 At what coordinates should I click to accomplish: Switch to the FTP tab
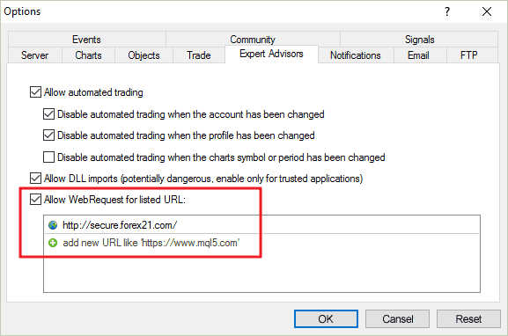click(468, 55)
